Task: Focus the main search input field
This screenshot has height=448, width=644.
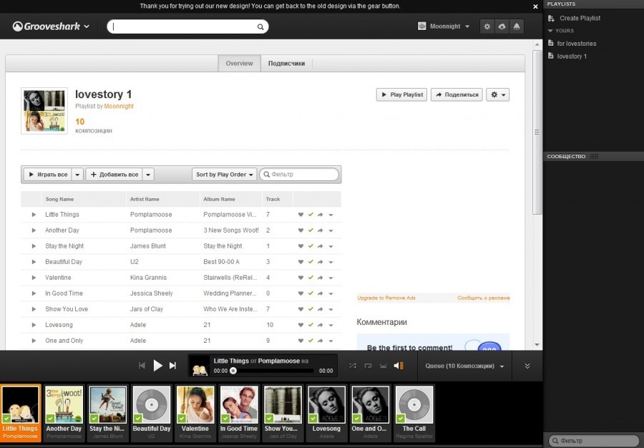Action: click(x=187, y=26)
